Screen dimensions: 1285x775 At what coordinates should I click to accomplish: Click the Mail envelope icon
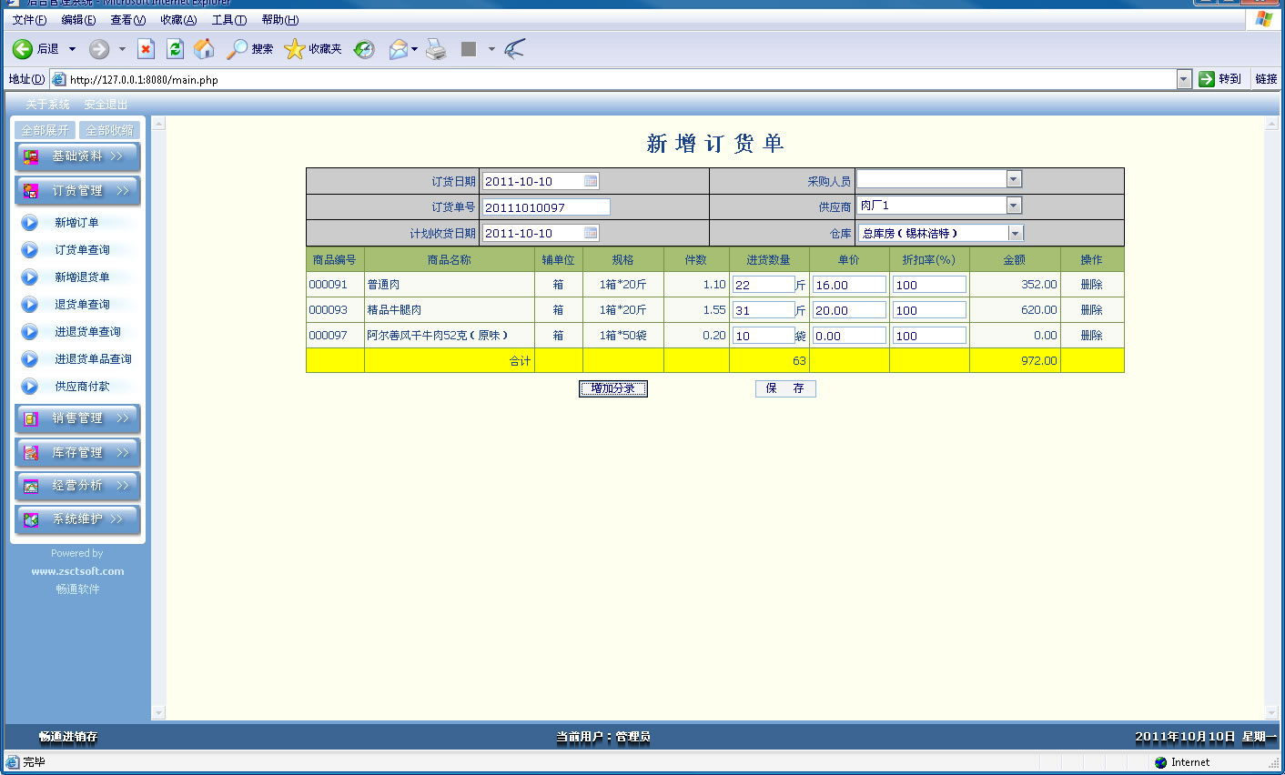[x=398, y=49]
